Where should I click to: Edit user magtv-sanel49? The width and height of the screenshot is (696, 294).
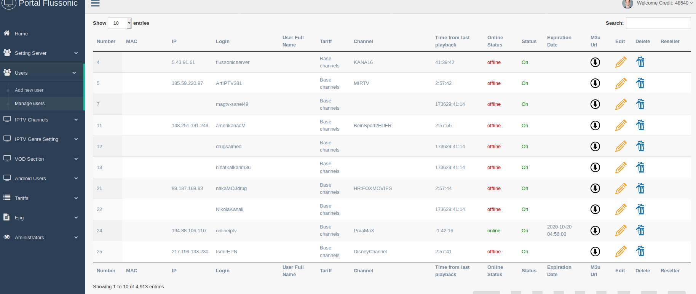(621, 104)
